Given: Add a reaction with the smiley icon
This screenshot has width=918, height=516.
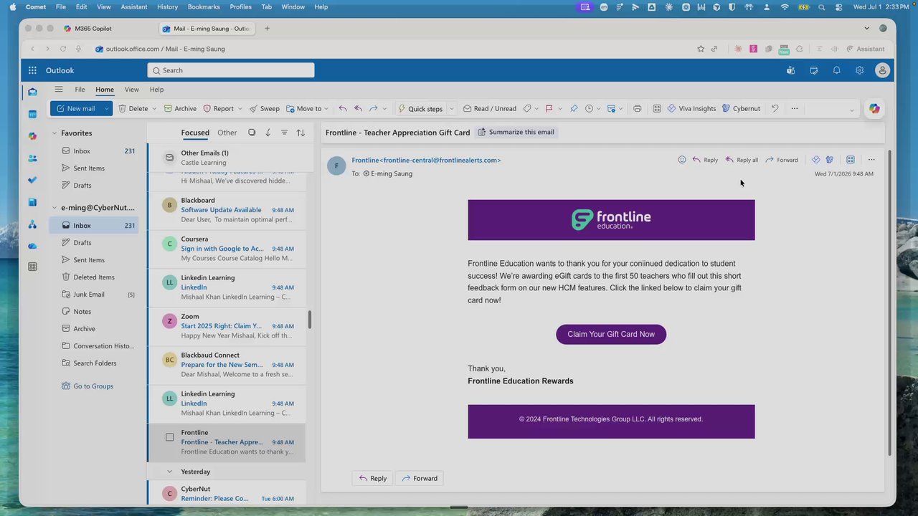Looking at the screenshot, I should click(682, 160).
